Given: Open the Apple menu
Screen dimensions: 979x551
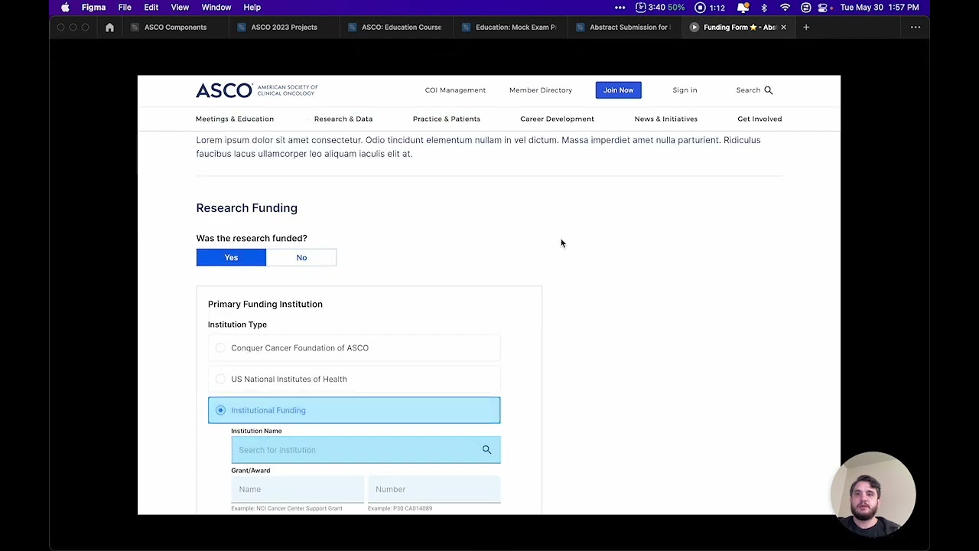Looking at the screenshot, I should coord(65,8).
